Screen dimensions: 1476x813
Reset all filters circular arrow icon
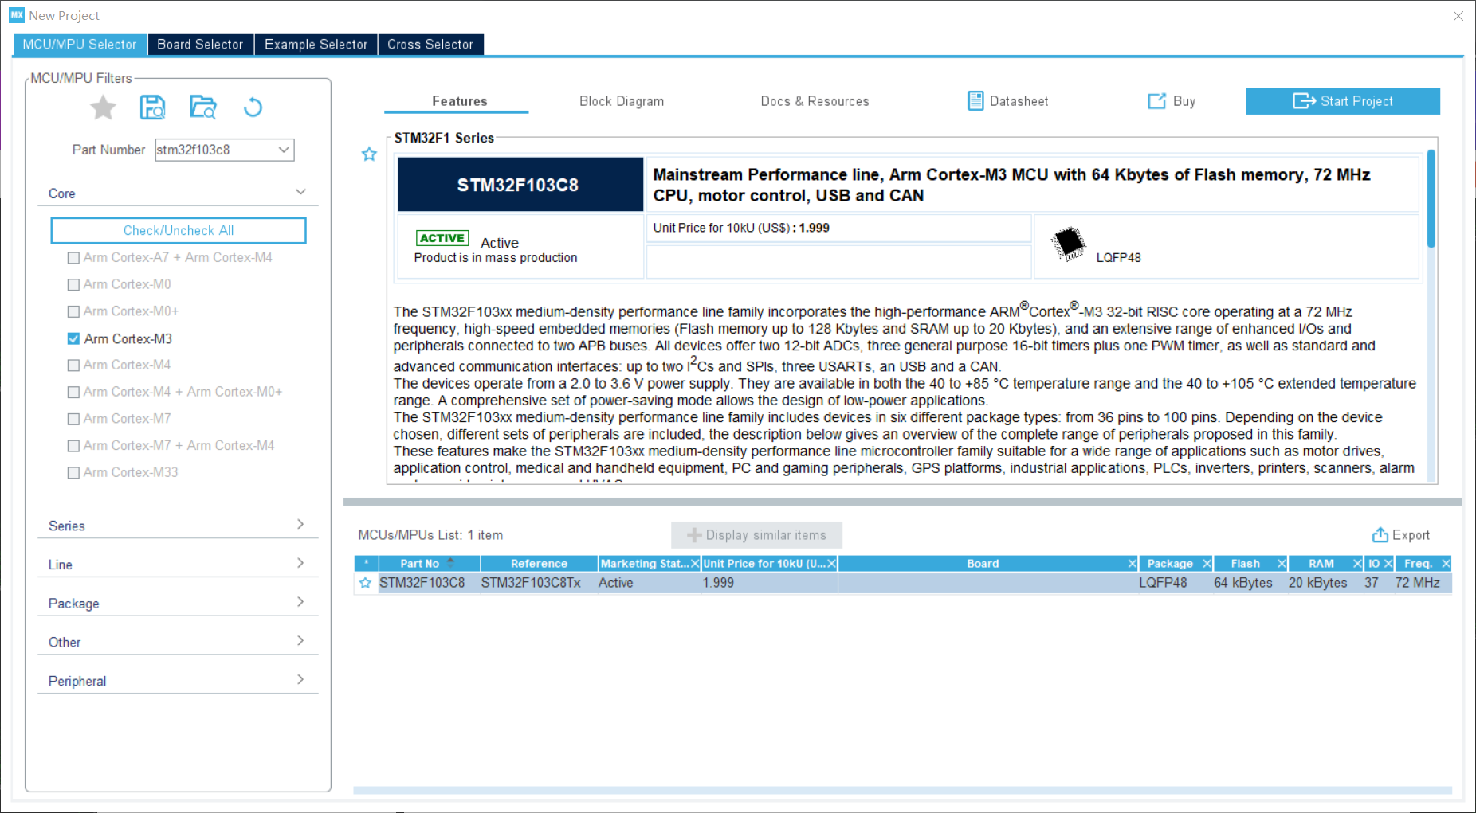coord(253,107)
